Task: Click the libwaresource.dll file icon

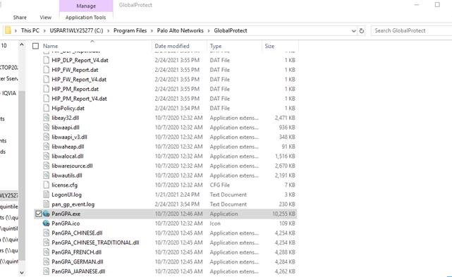Action: tap(46, 166)
